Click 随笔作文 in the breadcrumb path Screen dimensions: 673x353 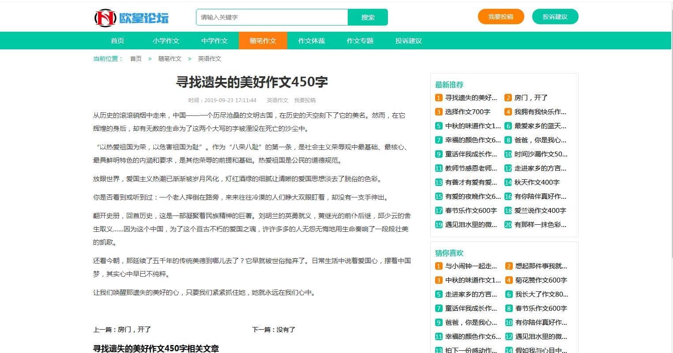pos(170,59)
